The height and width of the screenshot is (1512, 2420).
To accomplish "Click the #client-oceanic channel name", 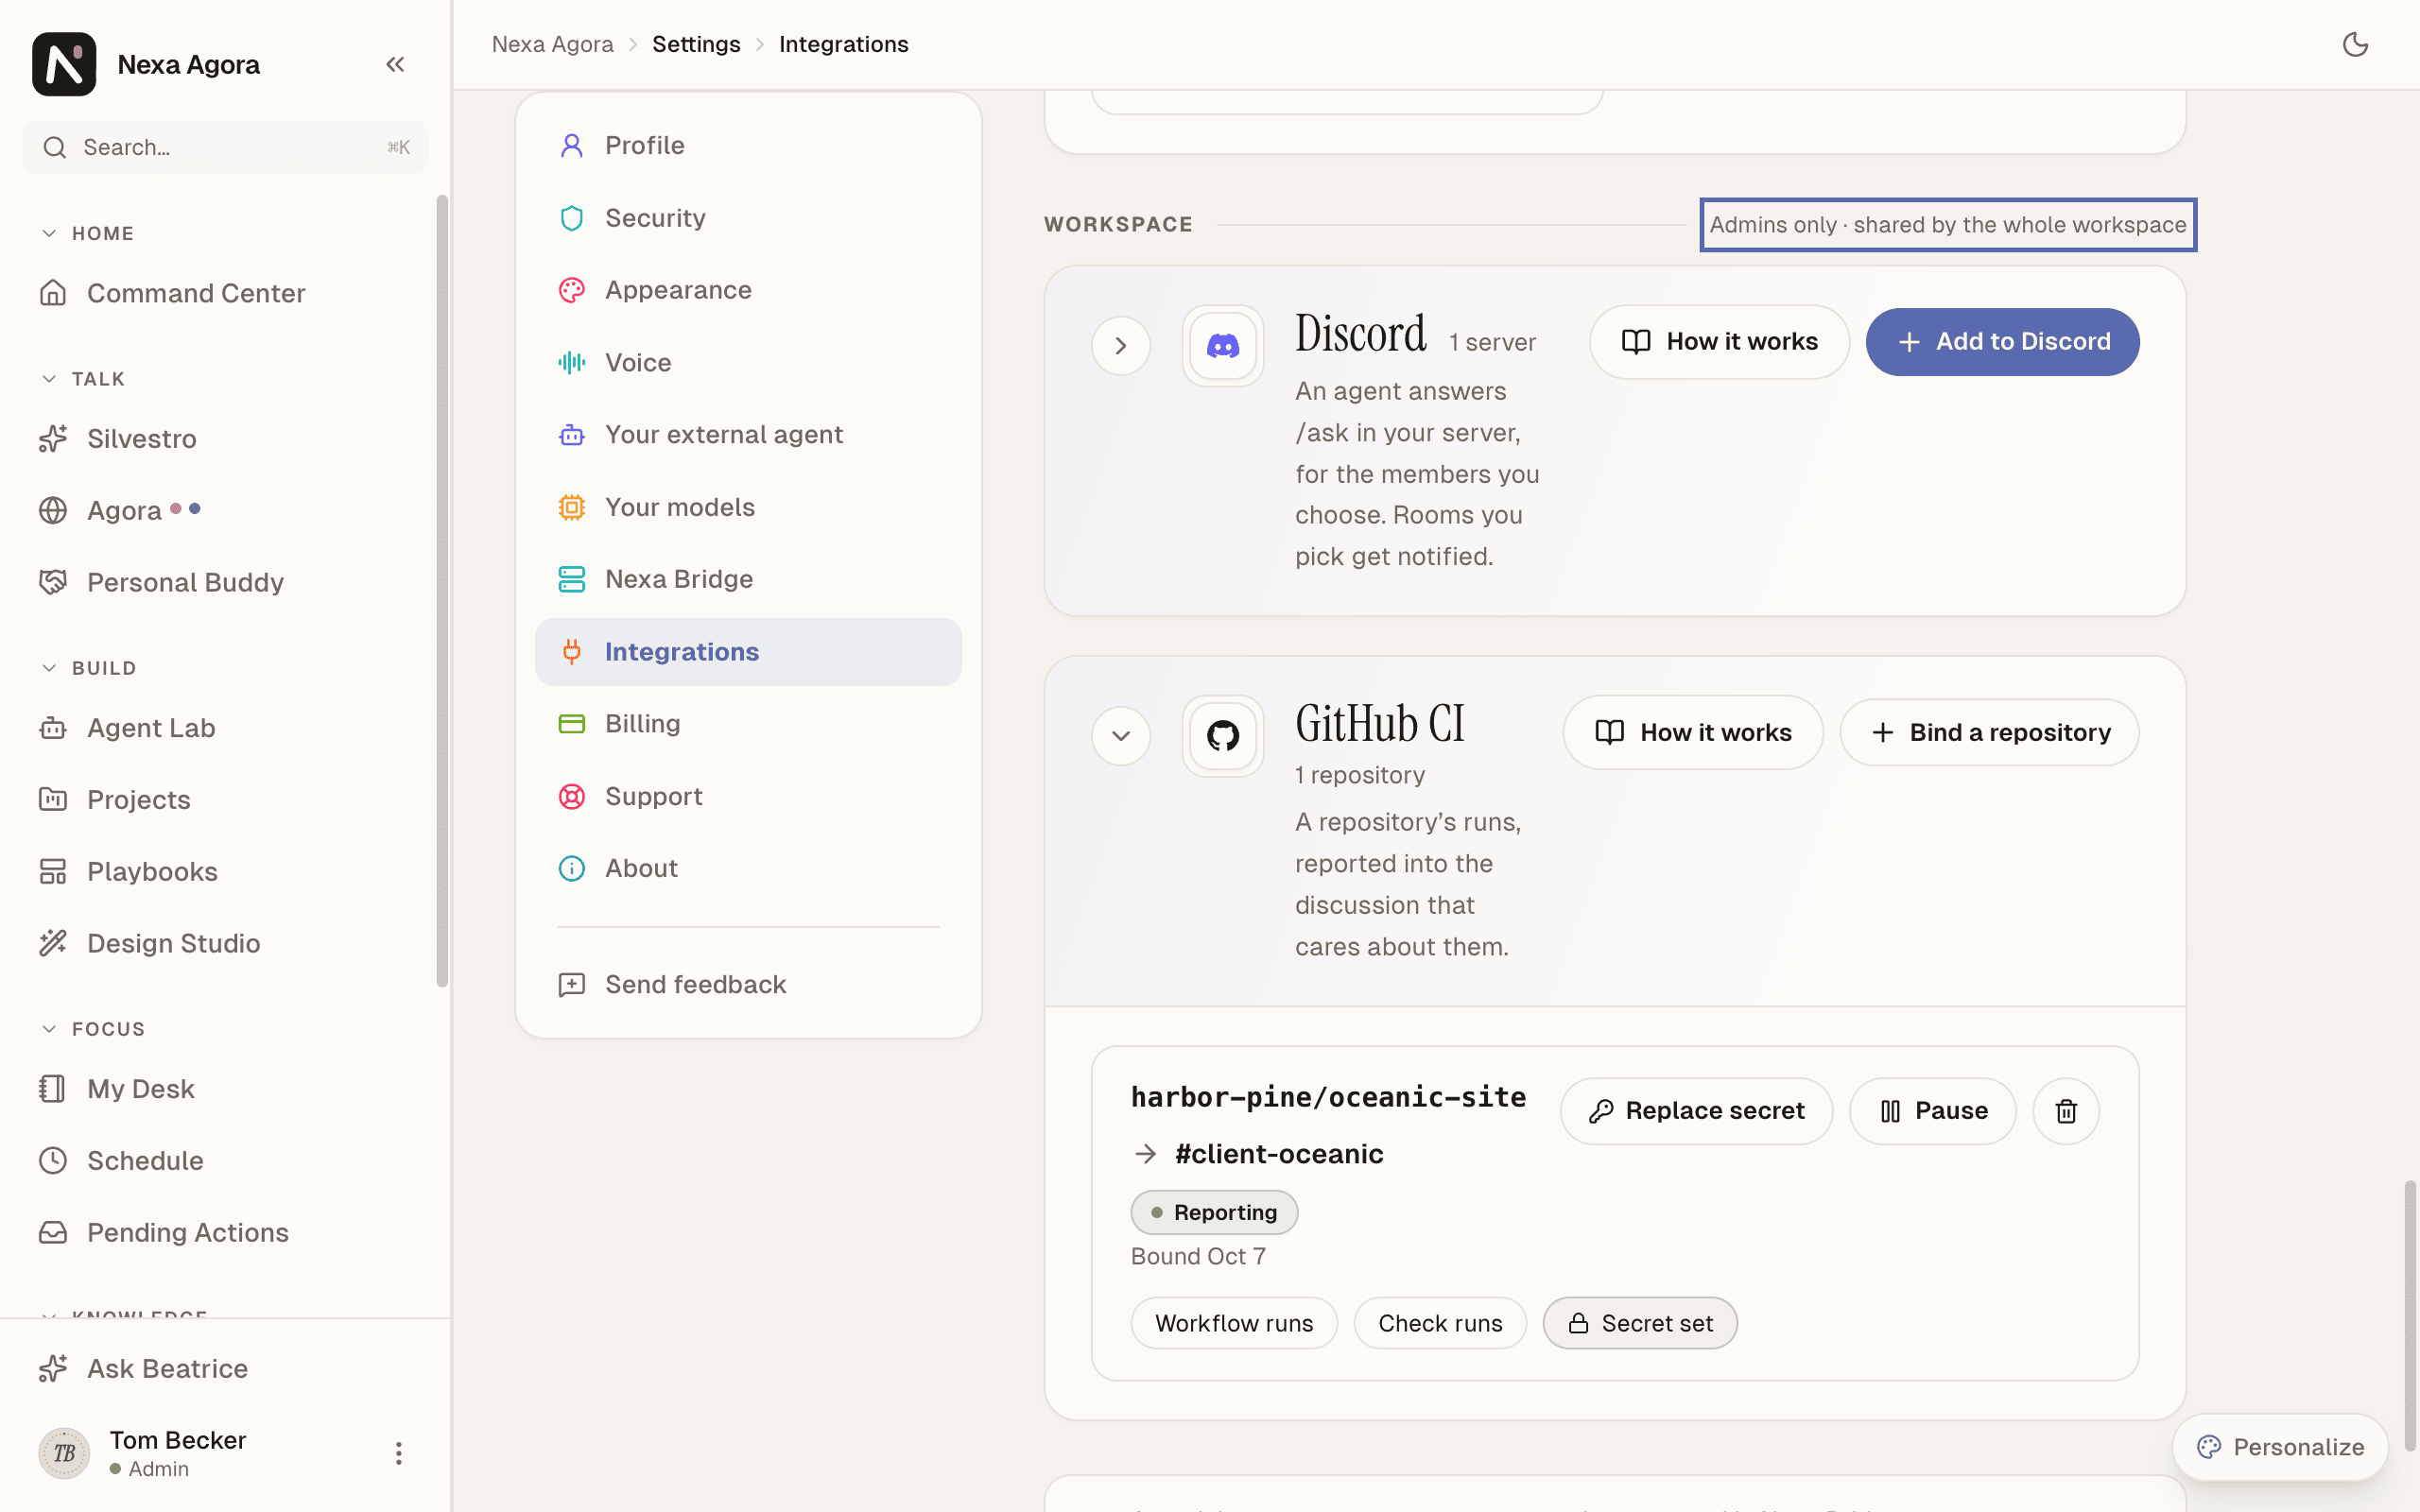I will click(1279, 1154).
